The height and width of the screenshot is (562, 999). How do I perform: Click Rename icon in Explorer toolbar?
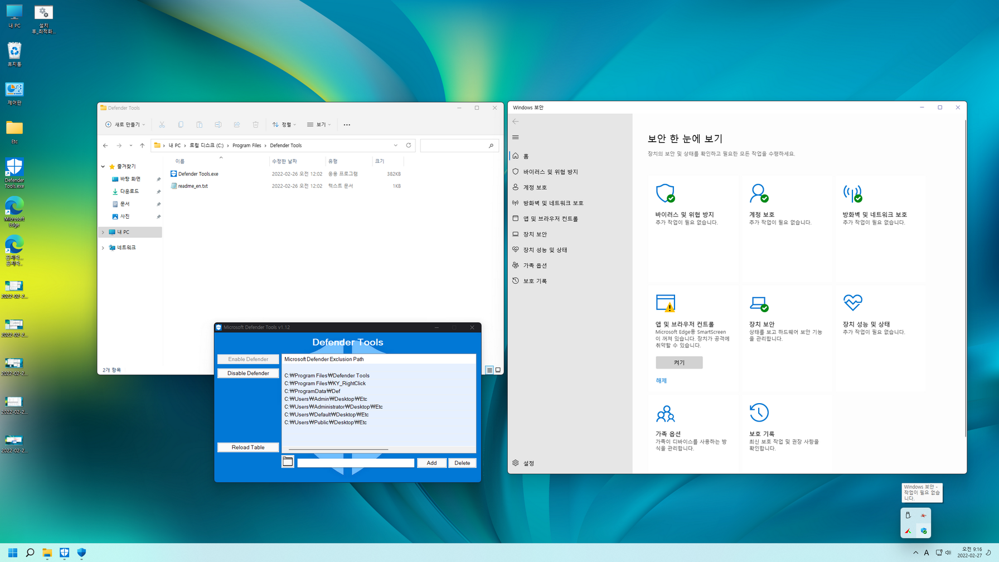(x=218, y=124)
